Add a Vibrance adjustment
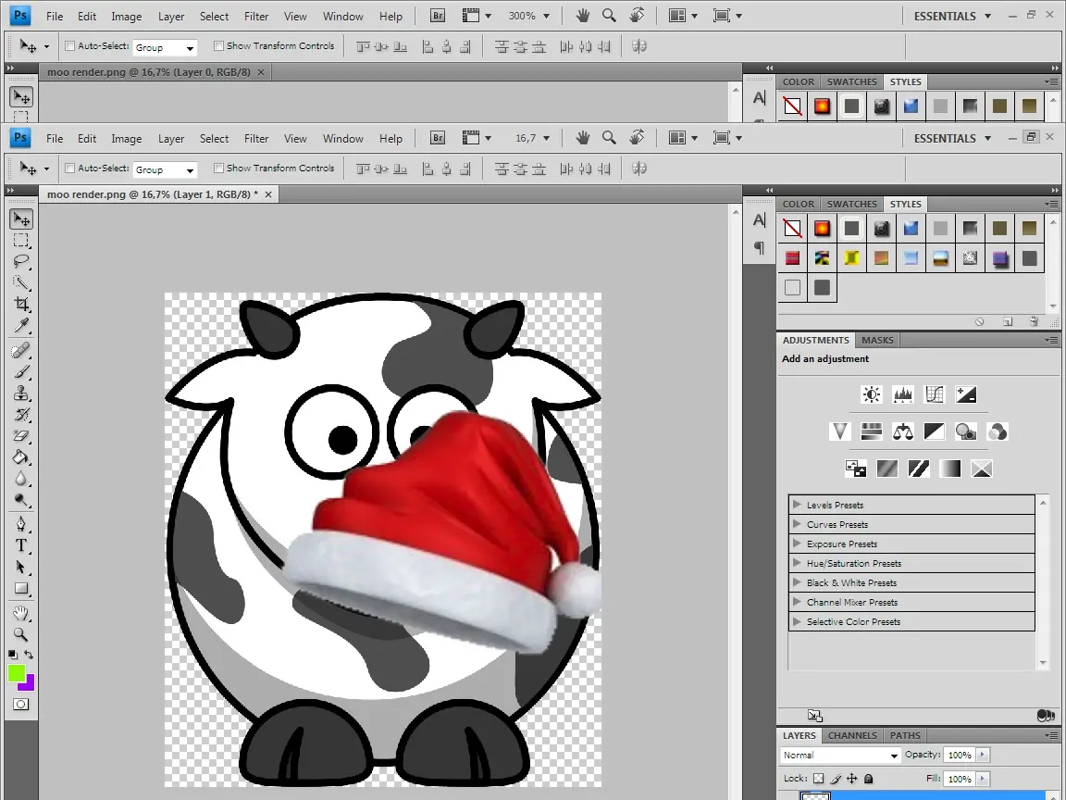The width and height of the screenshot is (1066, 800). (x=839, y=431)
